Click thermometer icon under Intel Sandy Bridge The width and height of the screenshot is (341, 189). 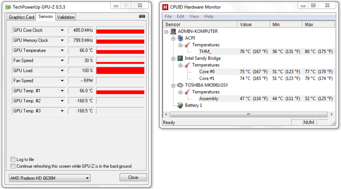click(187, 65)
